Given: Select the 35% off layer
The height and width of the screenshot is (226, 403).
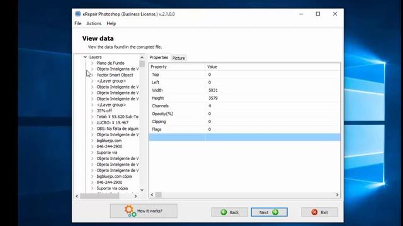Looking at the screenshot, I should tap(105, 110).
